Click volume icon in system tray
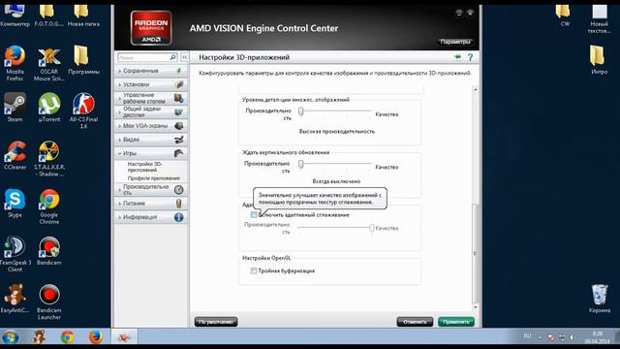The image size is (620, 349). coord(573,337)
